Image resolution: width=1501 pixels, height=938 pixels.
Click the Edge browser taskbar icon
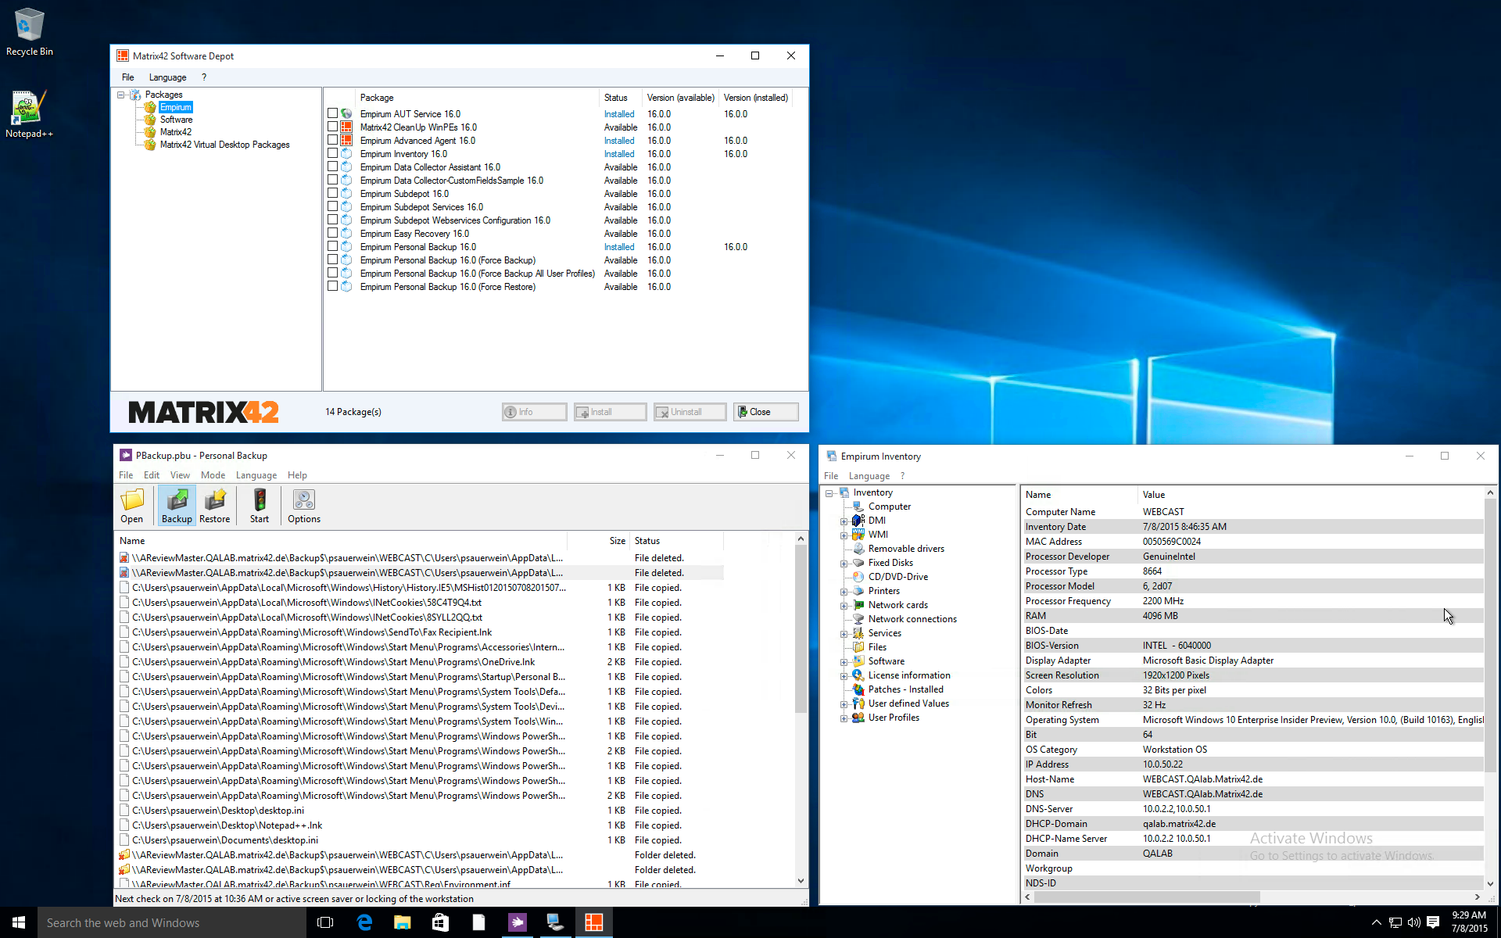pyautogui.click(x=364, y=922)
